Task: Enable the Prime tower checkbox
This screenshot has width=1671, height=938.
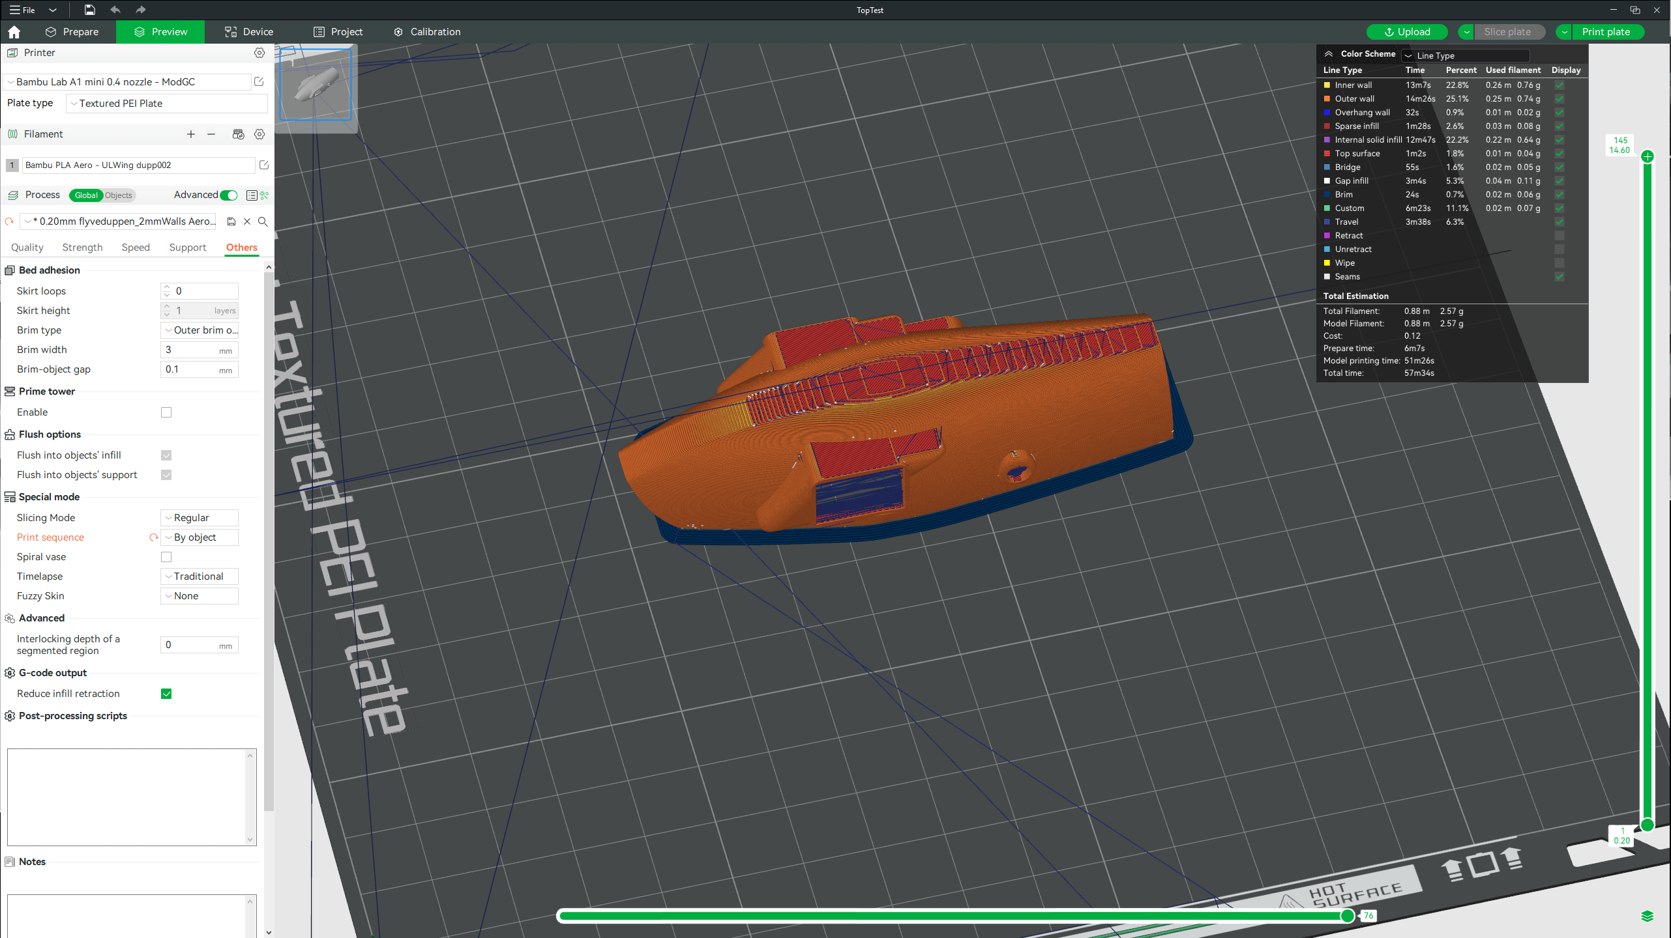Action: point(166,412)
